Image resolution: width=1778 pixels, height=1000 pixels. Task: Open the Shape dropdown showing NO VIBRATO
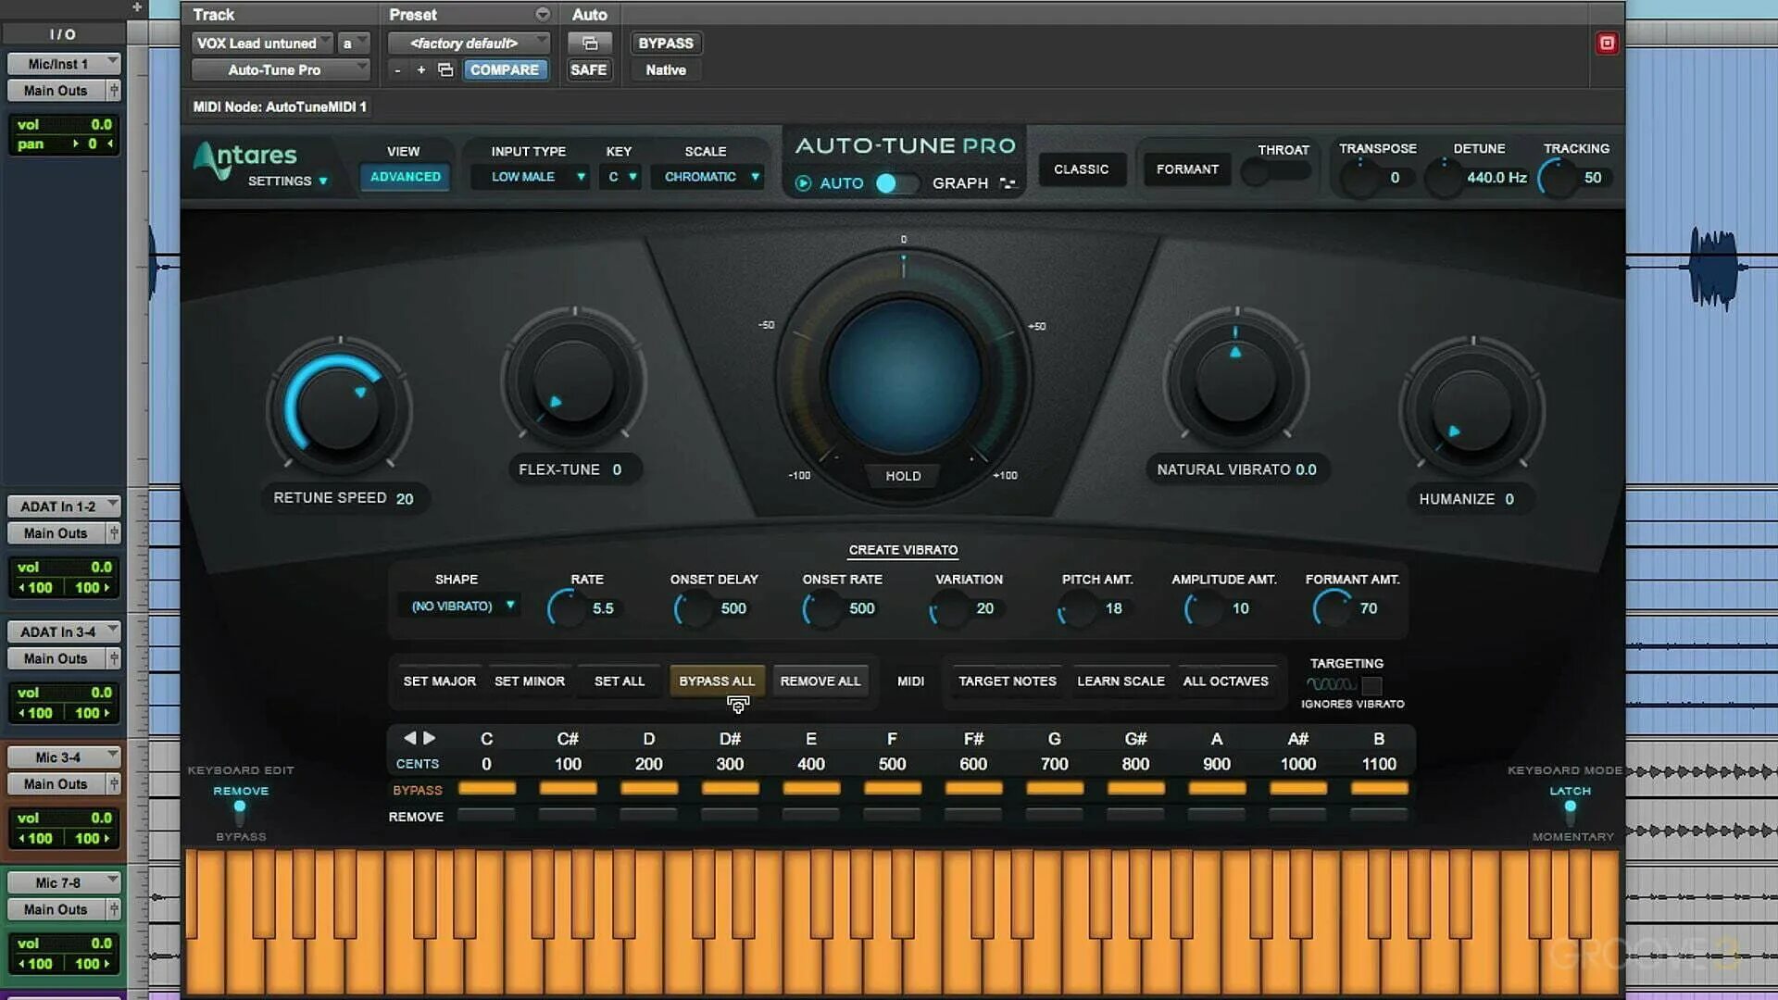458,605
